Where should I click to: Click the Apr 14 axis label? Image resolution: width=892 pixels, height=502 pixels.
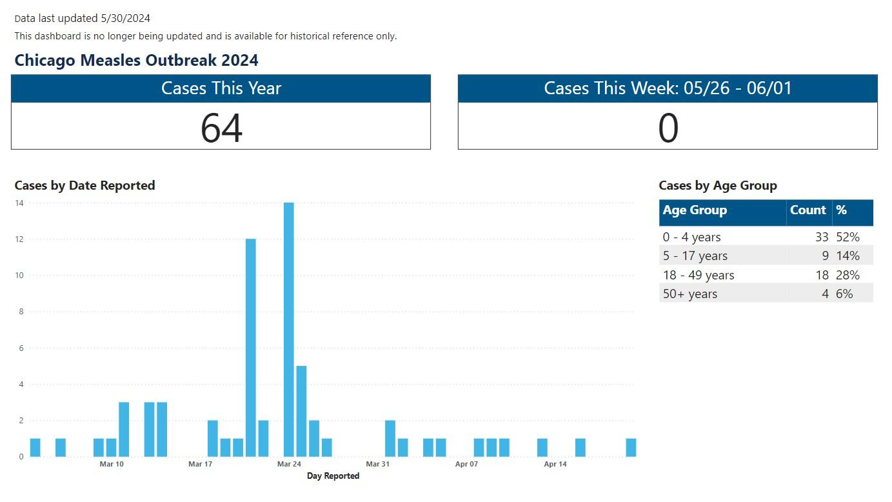(555, 464)
